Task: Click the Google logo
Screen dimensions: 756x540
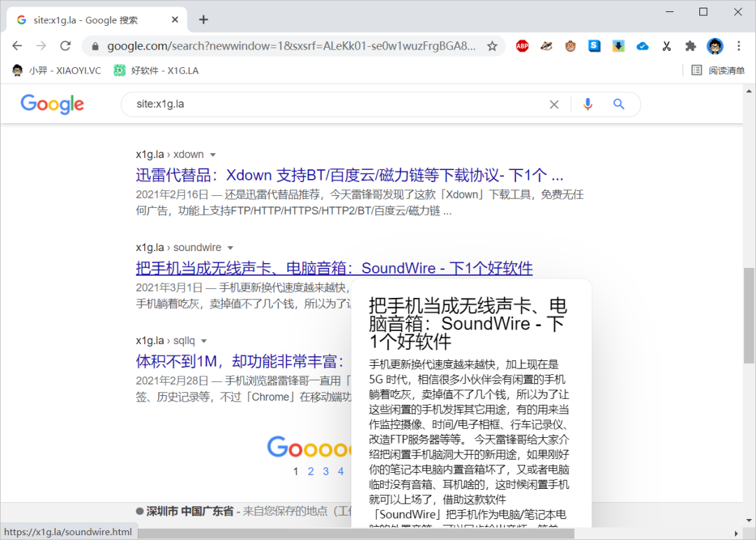Action: [x=52, y=104]
